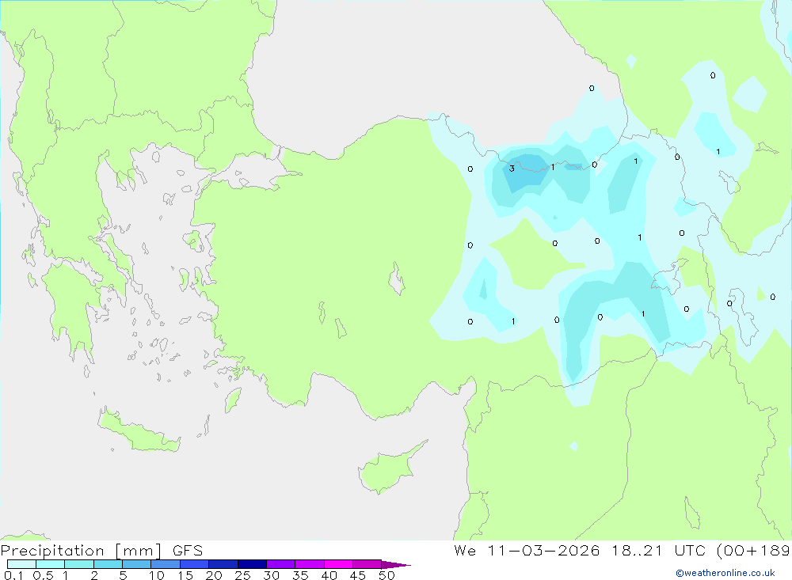Image resolution: width=792 pixels, height=580 pixels.
Task: Click the '0.1' legend label
Action: tap(13, 575)
